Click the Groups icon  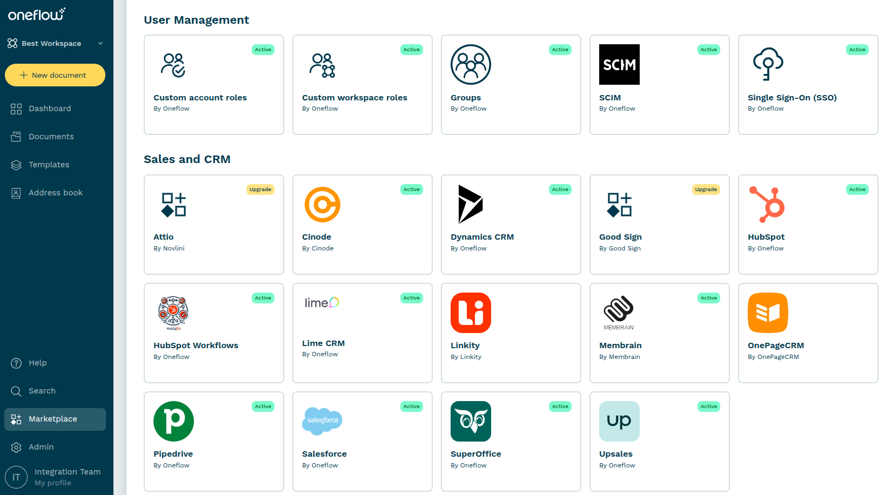coord(471,65)
